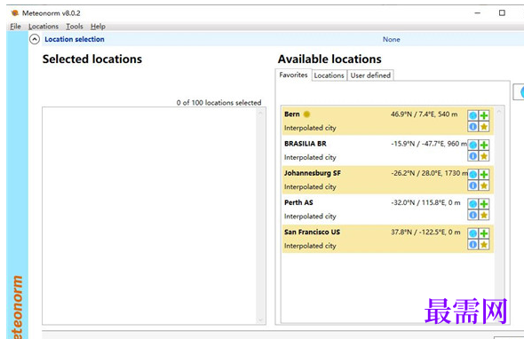The width and height of the screenshot is (524, 339).
Task: Add Johannesburg SF with green plus icon
Action: point(484,174)
